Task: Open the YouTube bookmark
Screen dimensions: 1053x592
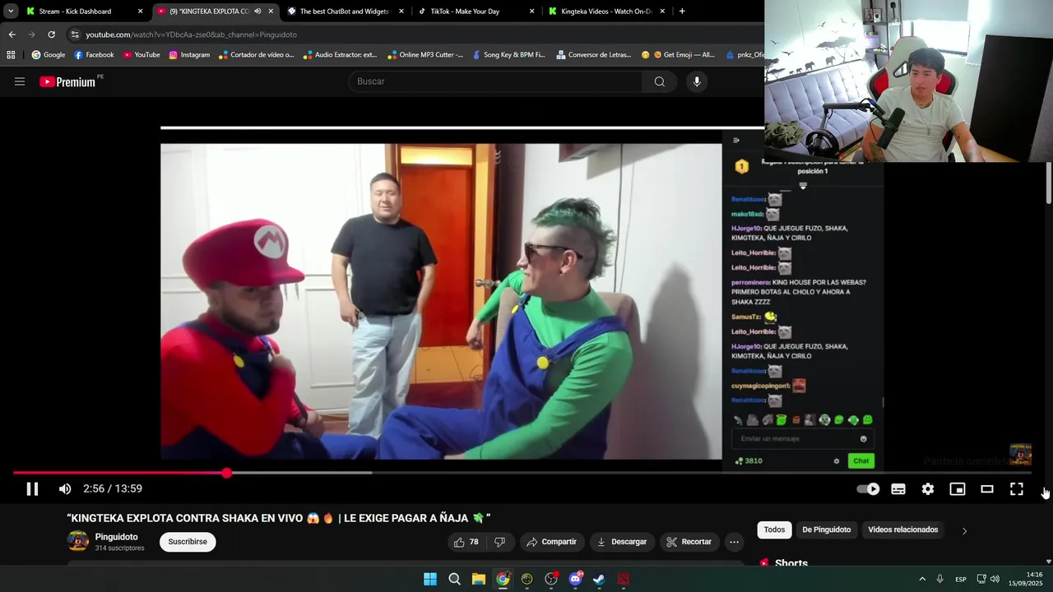Action: [x=141, y=55]
